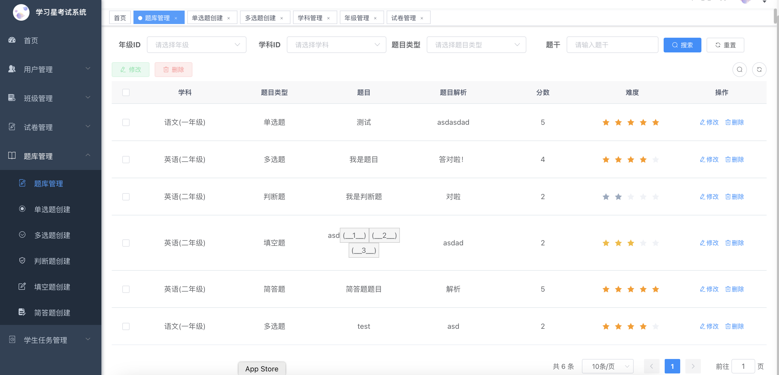Viewport: 779px width, 375px height.
Task: Click the 学生任务管理 sidebar icon
Action: (11, 340)
